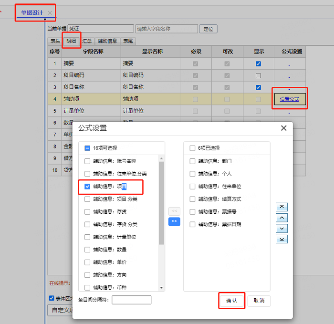Toggle the 16项可选择 select-all checkbox
The image size is (334, 324).
(87, 148)
